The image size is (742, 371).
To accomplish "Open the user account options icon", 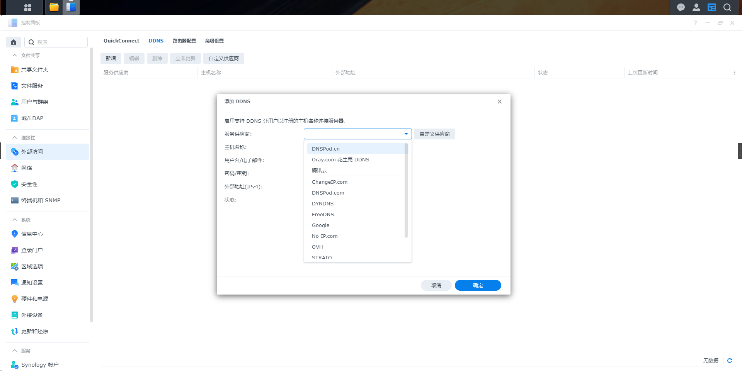I will pos(696,7).
